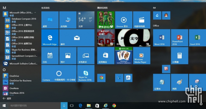The image size is (206, 109).
Task: Click the 播放和浏览 group title
Action: [x=102, y=8]
